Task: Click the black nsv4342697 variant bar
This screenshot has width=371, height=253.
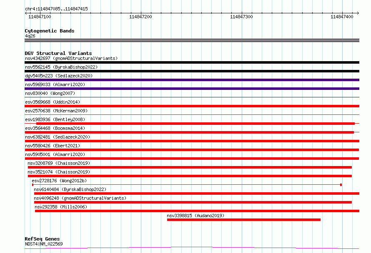Action: [x=192, y=62]
